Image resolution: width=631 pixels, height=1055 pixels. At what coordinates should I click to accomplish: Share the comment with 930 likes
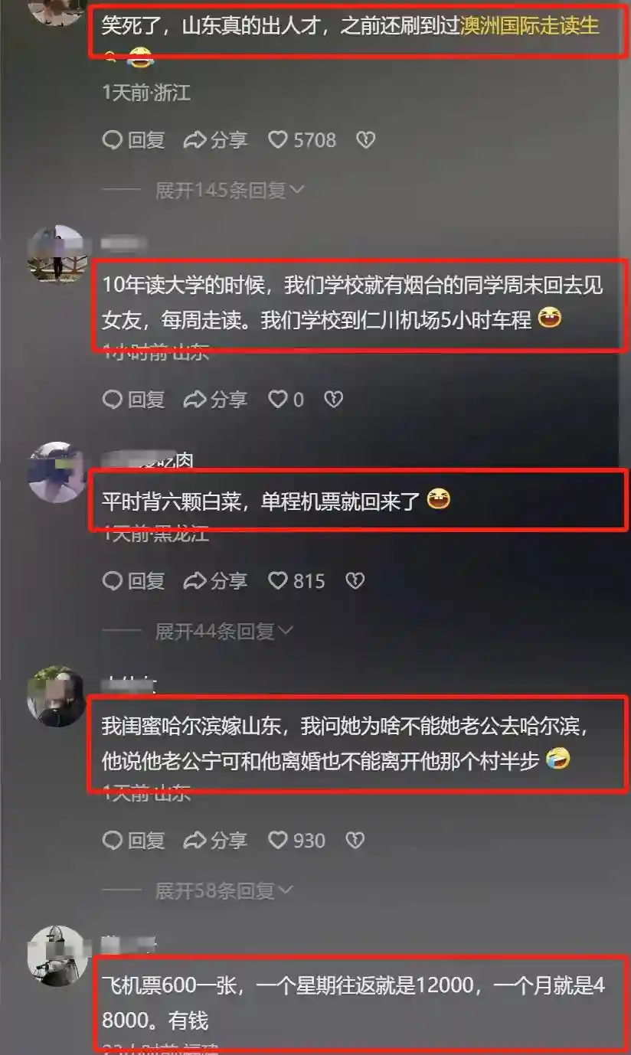tap(215, 841)
